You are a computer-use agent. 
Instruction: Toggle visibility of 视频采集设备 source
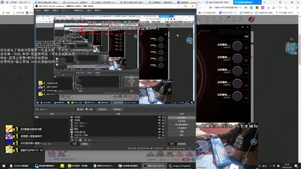(x=159, y=132)
